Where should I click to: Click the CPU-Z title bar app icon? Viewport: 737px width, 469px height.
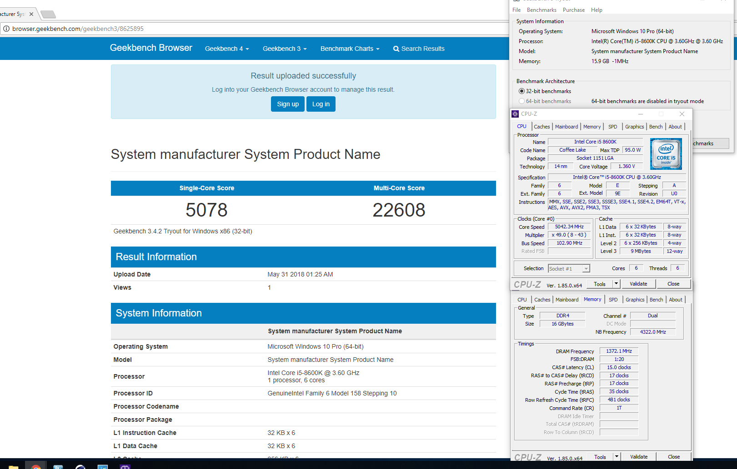click(515, 114)
